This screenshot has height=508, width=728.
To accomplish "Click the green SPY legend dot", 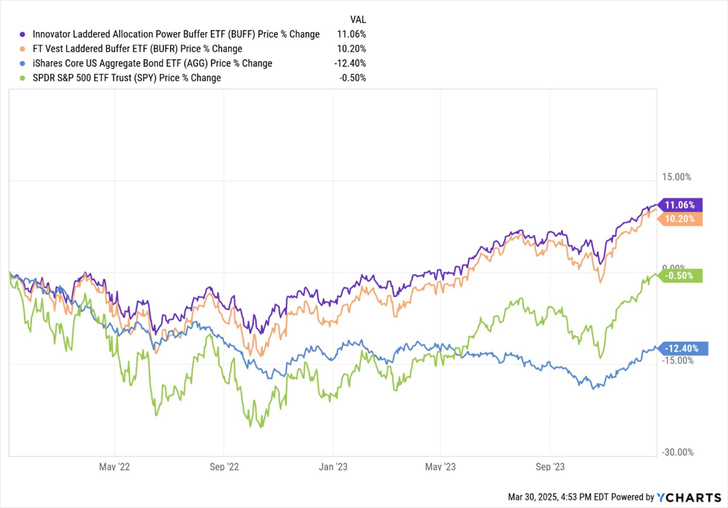I will pos(22,78).
